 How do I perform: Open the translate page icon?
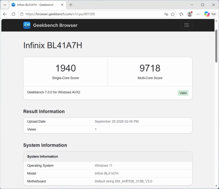tap(166, 14)
